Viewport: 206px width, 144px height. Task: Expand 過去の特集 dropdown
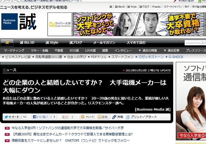tap(148, 51)
